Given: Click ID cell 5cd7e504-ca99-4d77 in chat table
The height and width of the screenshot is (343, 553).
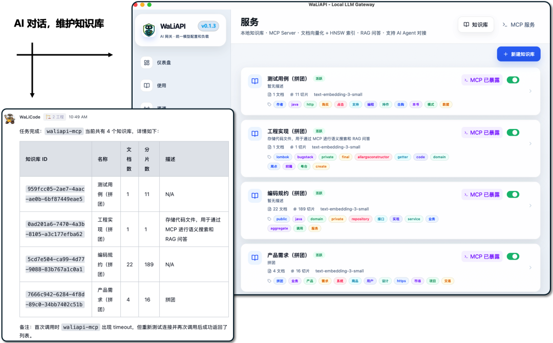Looking at the screenshot, I should 56,264.
